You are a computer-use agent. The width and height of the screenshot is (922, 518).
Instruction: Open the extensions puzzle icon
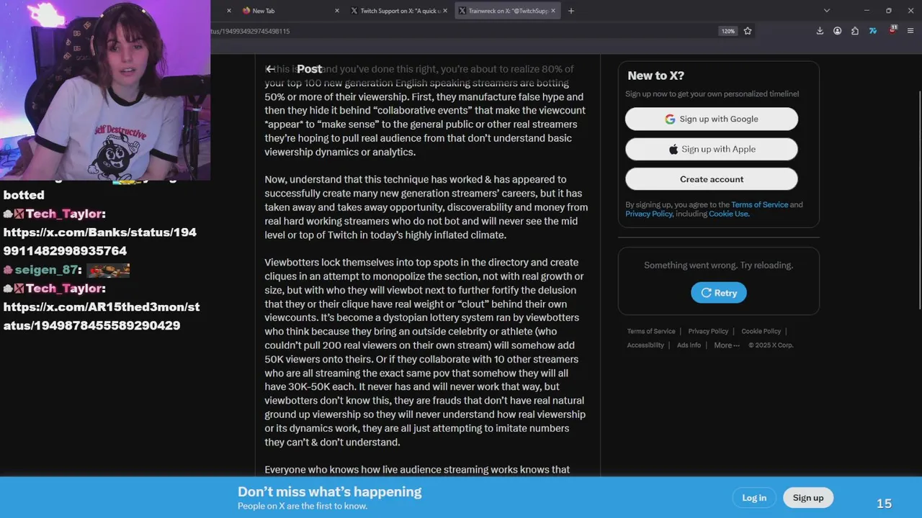855,31
